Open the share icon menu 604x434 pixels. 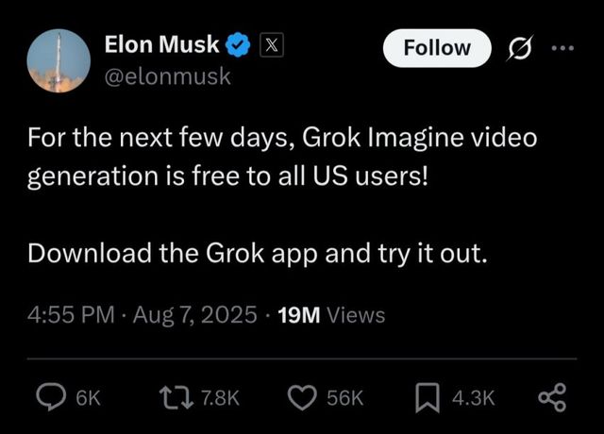coord(551,398)
